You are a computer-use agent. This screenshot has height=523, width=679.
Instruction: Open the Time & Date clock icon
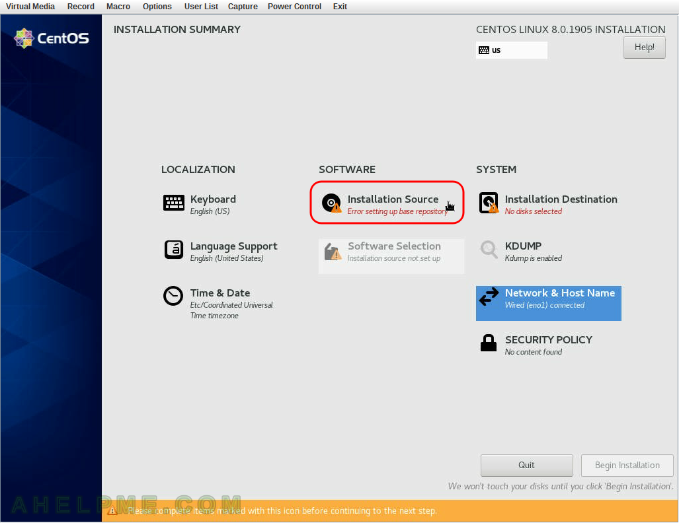point(173,296)
